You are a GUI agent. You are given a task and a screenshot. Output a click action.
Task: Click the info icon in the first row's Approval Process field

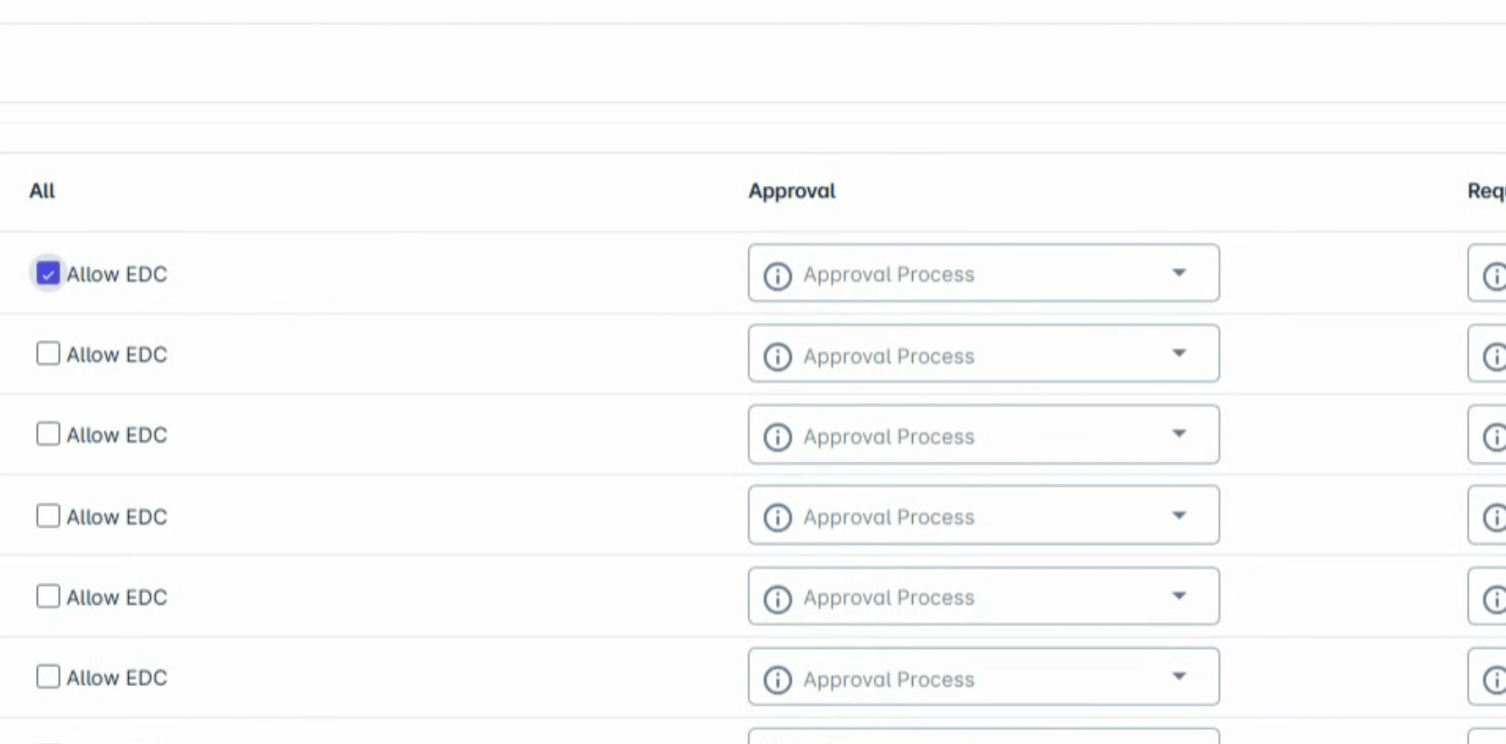(x=777, y=276)
